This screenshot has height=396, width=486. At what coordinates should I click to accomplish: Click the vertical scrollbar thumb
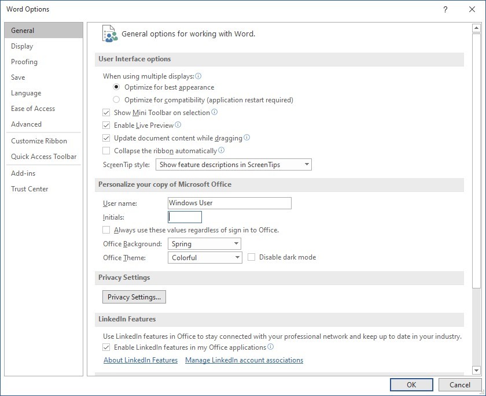click(476, 161)
